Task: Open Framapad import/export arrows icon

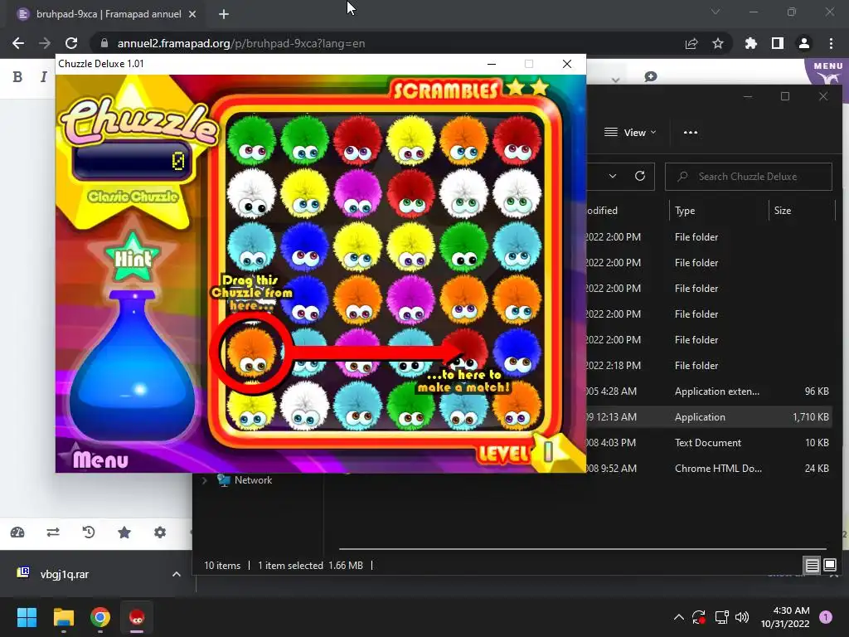Action: pyautogui.click(x=53, y=532)
